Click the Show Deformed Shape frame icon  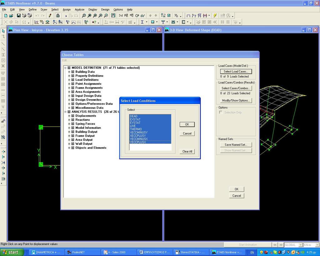[x=194, y=16]
